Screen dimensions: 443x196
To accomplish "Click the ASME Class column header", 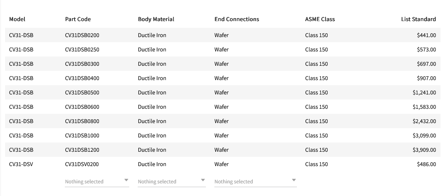I will point(320,19).
